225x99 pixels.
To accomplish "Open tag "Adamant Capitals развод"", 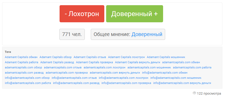I will pos(57,62).
